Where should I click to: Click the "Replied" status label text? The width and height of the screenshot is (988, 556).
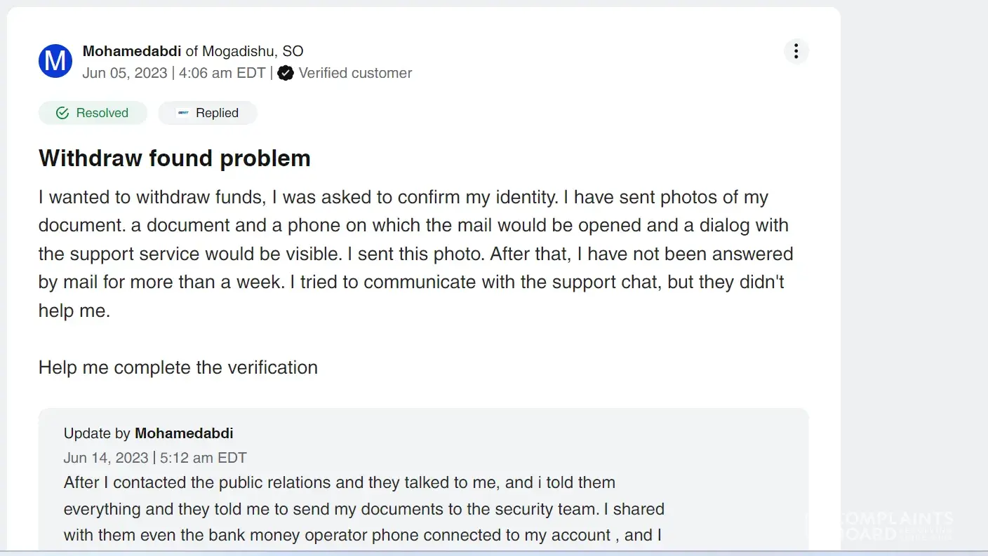tap(217, 113)
